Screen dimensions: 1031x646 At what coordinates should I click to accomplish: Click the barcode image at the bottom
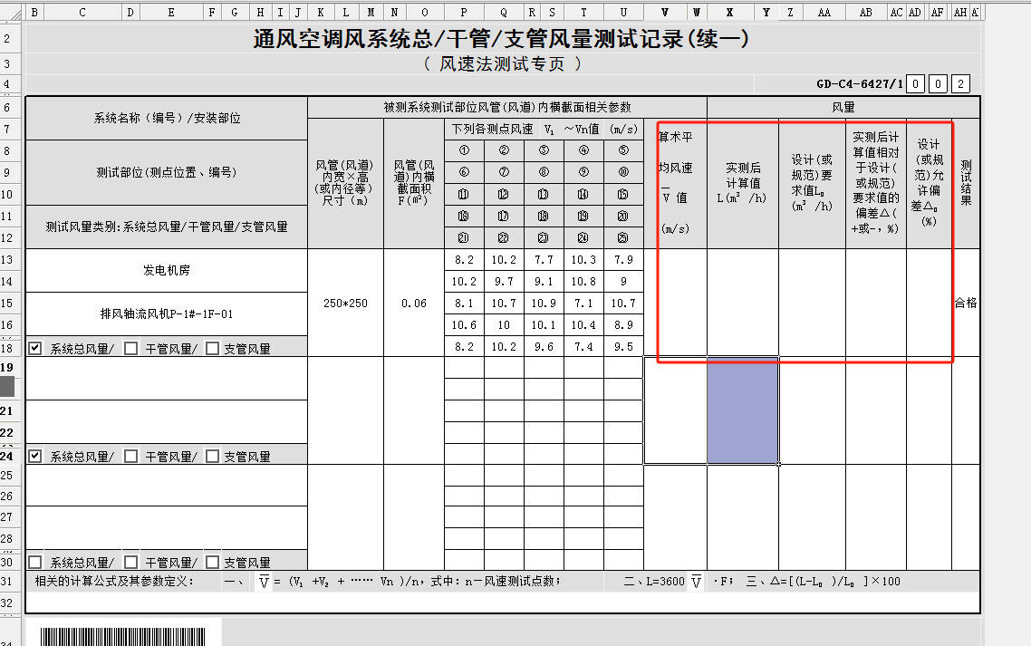pyautogui.click(x=123, y=636)
